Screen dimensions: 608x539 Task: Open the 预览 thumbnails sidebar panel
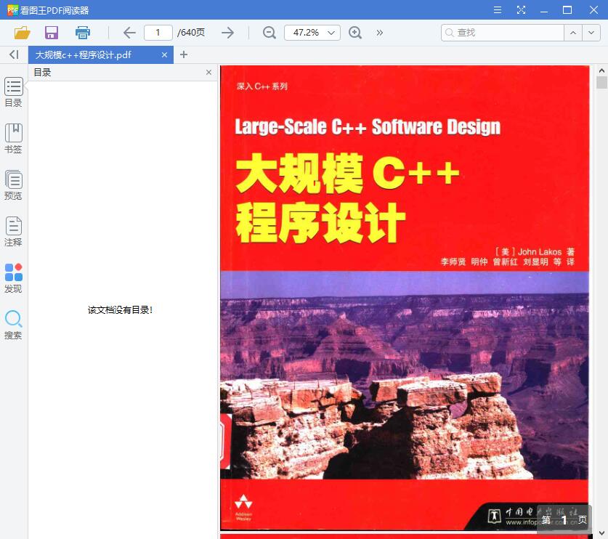[14, 185]
